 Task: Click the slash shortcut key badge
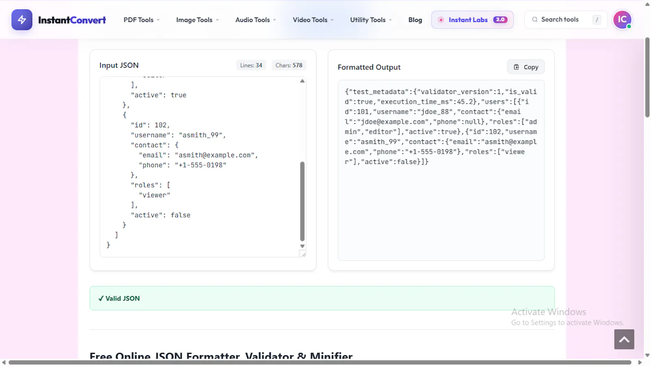tap(597, 20)
